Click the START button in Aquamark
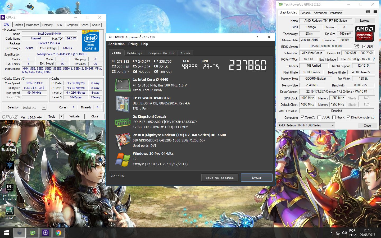381x238 pixels. point(257,178)
